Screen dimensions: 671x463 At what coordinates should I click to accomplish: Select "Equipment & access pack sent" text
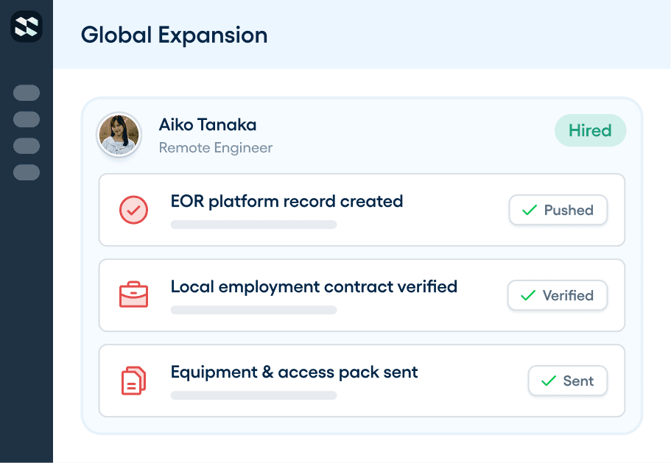pyautogui.click(x=295, y=372)
